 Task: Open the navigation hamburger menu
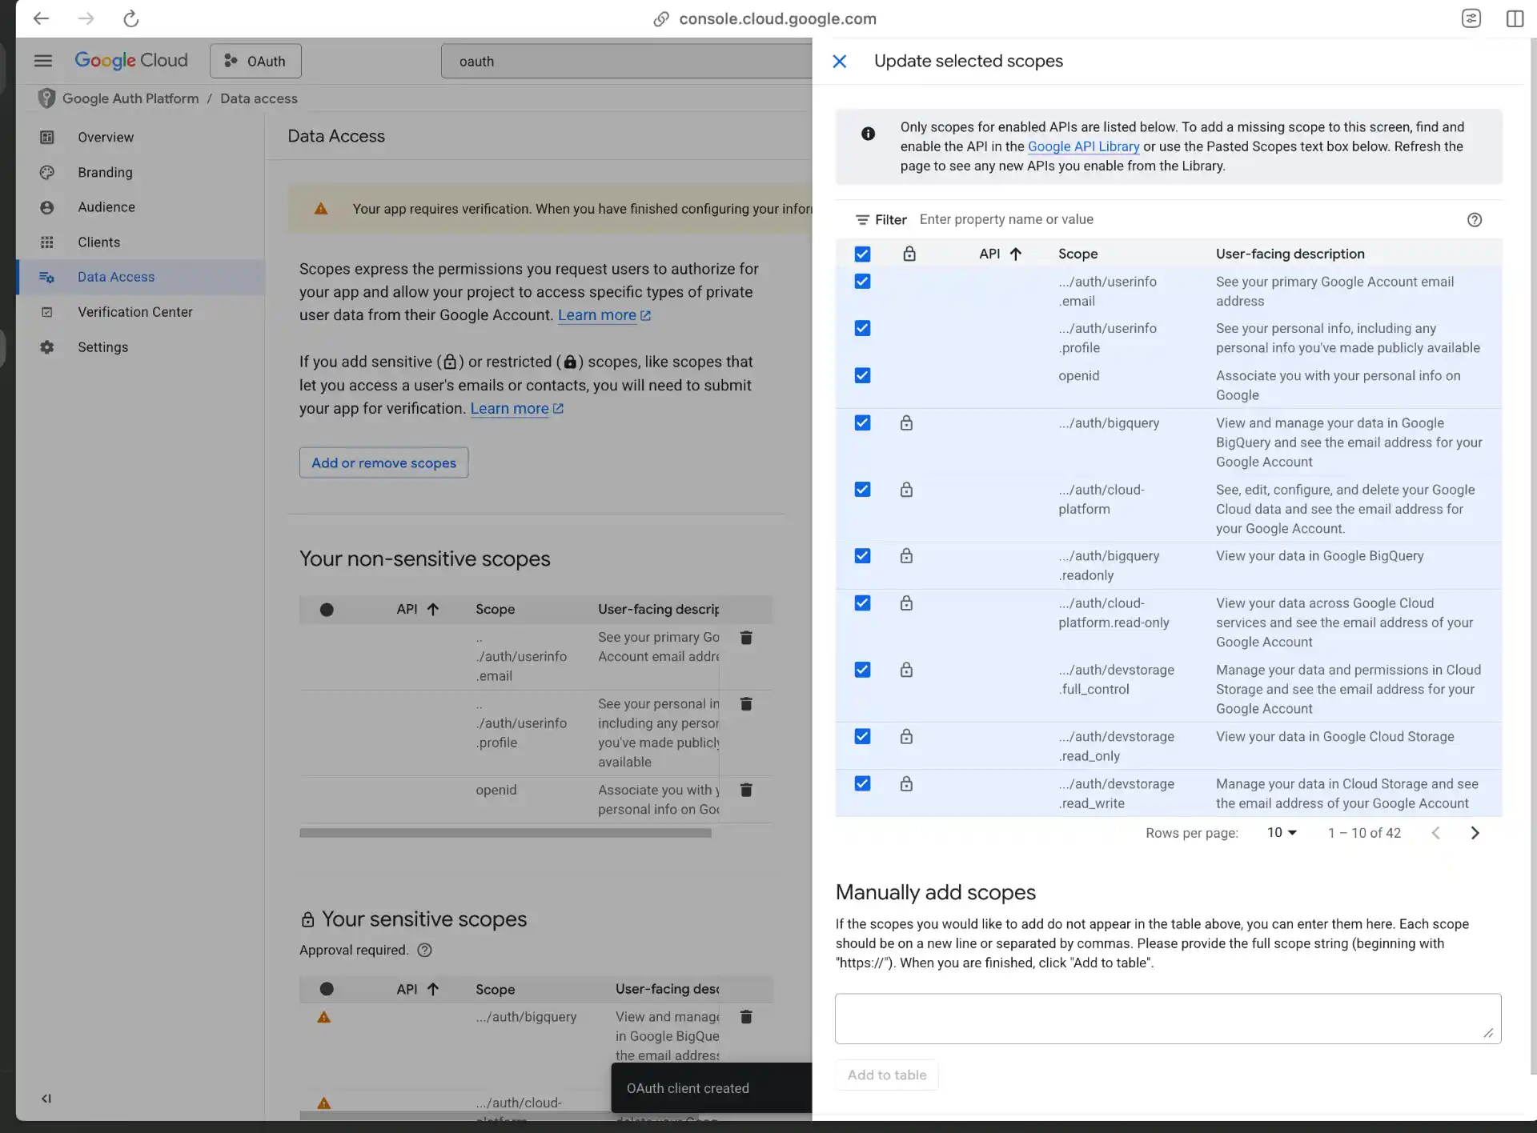tap(42, 60)
